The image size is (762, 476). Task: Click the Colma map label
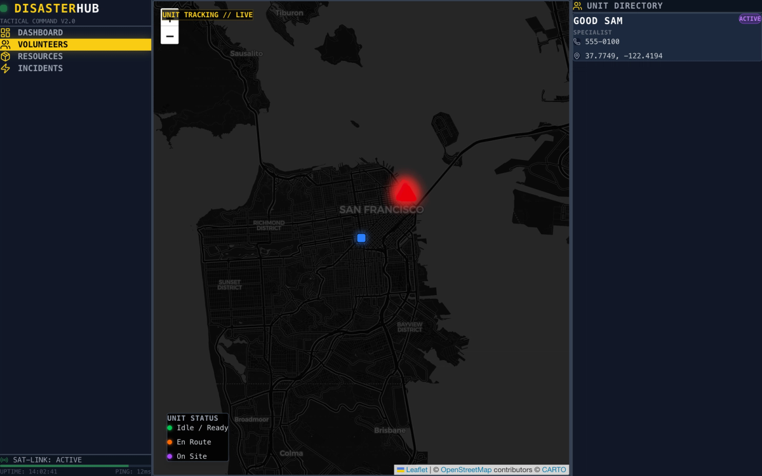(x=291, y=453)
